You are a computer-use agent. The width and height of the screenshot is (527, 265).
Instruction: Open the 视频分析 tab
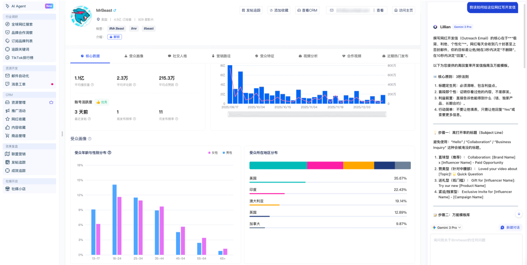308,56
